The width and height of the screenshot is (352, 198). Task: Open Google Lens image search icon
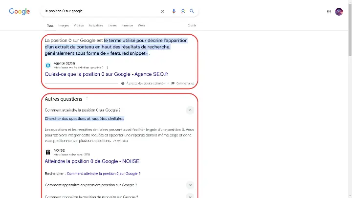click(x=183, y=11)
